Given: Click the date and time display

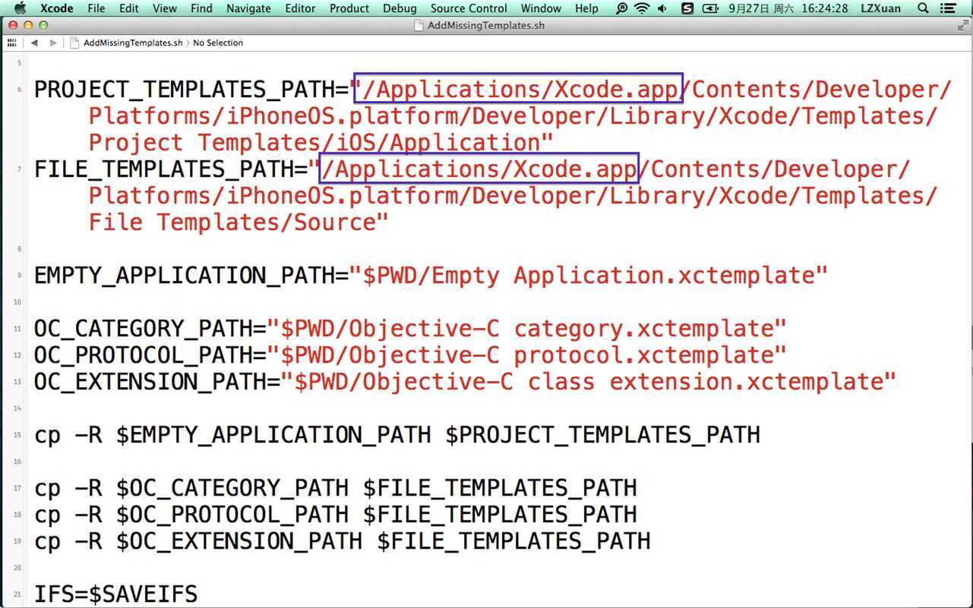Looking at the screenshot, I should pos(788,8).
